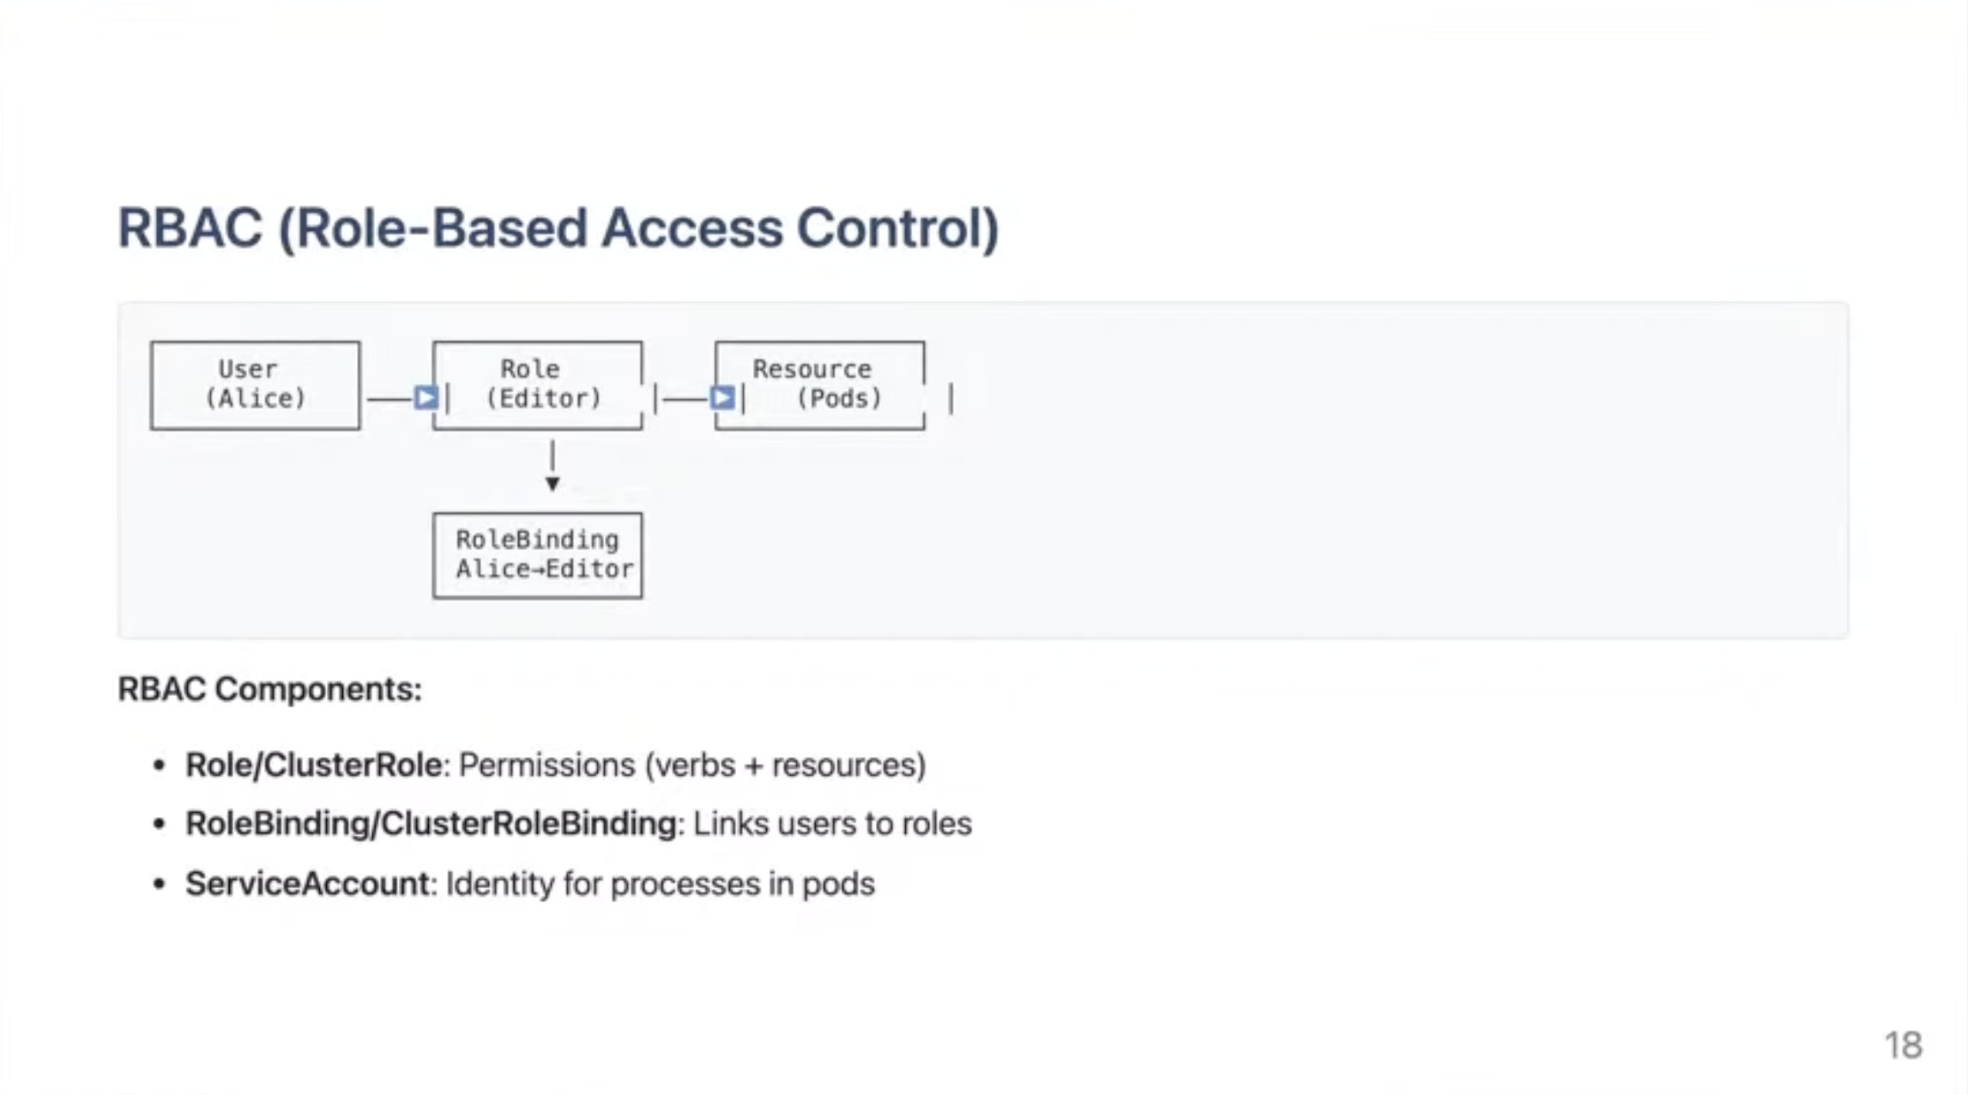The height and width of the screenshot is (1095, 1968).
Task: Click the 'RBAC Components:' heading
Action: pyautogui.click(x=269, y=689)
